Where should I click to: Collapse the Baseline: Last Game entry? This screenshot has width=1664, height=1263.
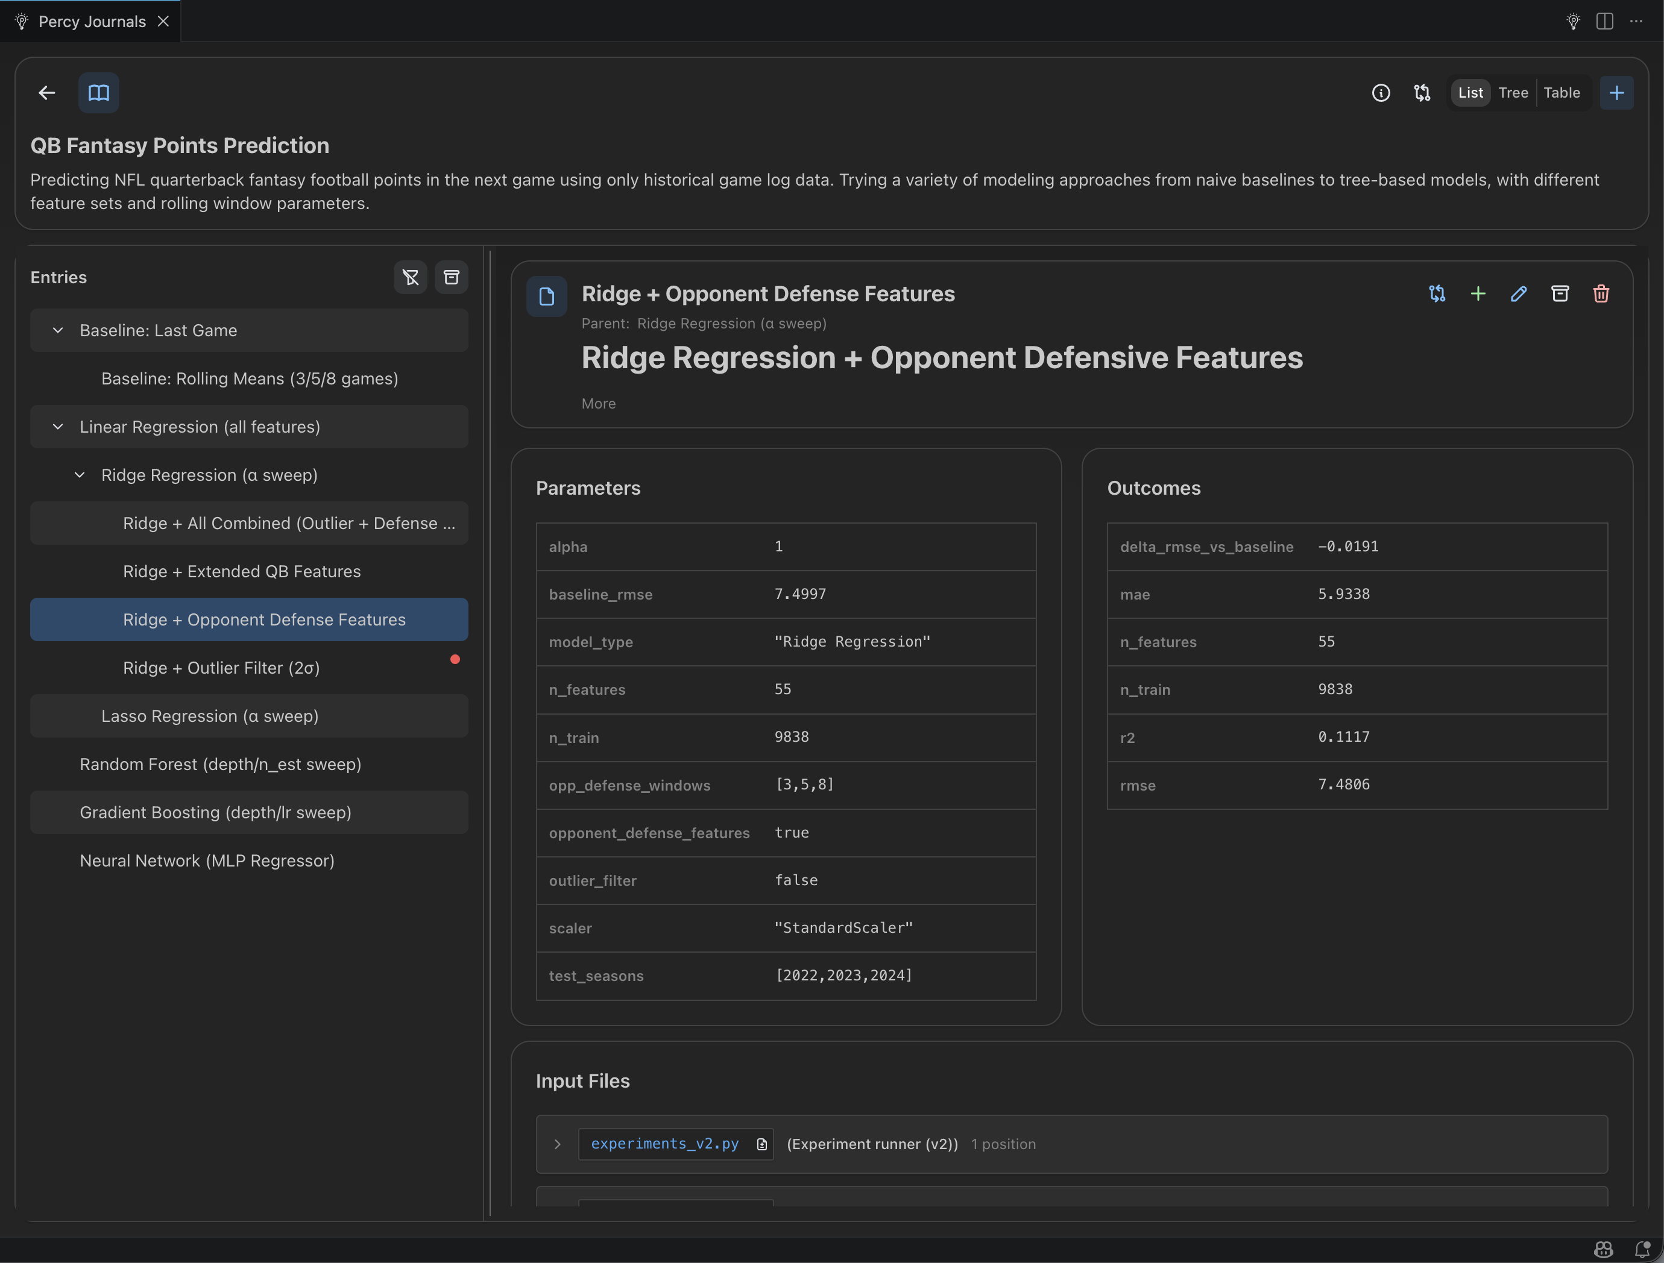click(58, 331)
